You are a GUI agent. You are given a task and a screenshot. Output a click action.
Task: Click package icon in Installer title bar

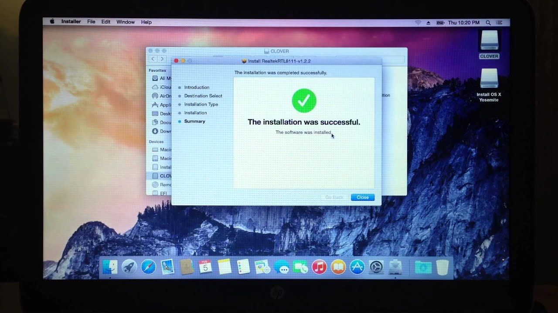click(244, 61)
